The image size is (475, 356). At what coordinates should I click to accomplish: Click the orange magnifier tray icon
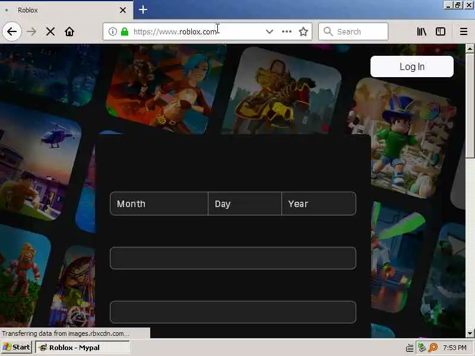433,347
